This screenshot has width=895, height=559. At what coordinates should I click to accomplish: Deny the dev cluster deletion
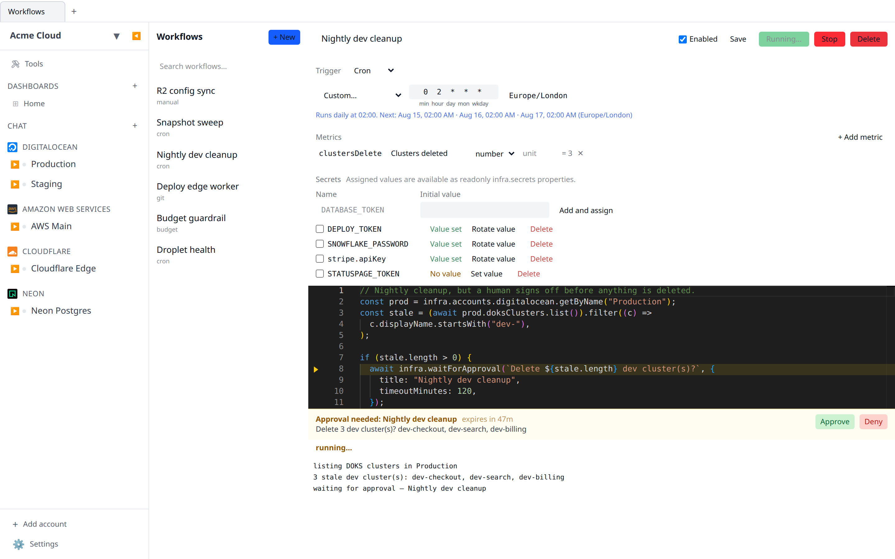tap(873, 422)
